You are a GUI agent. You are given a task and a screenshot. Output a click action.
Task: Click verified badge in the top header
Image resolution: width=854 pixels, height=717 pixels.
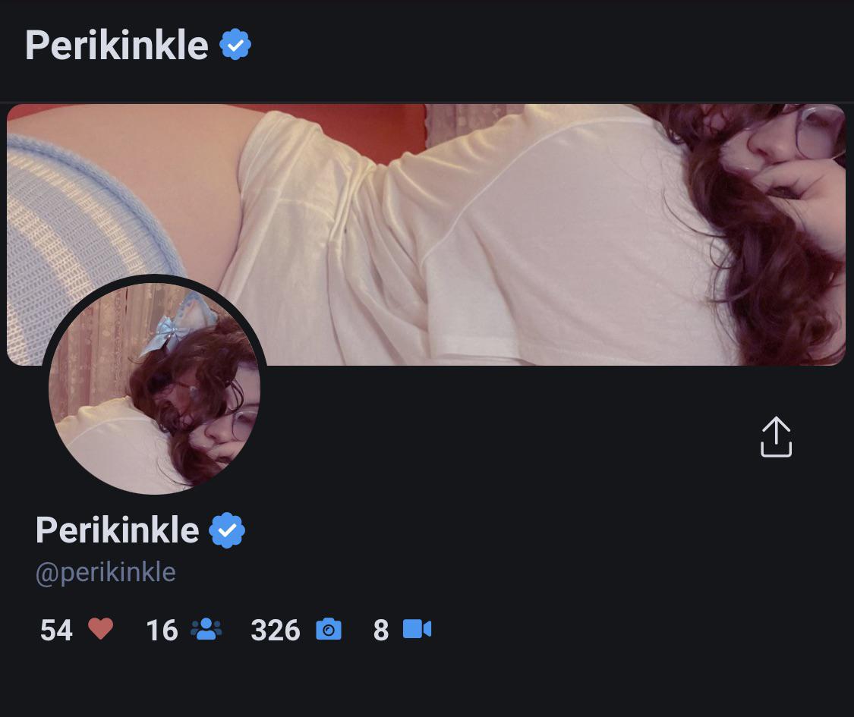235,46
